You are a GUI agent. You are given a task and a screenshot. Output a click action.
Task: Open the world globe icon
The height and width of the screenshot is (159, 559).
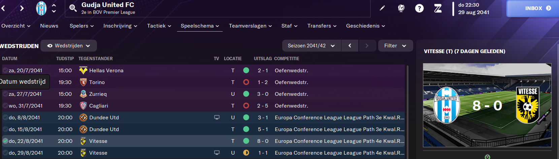click(x=401, y=8)
